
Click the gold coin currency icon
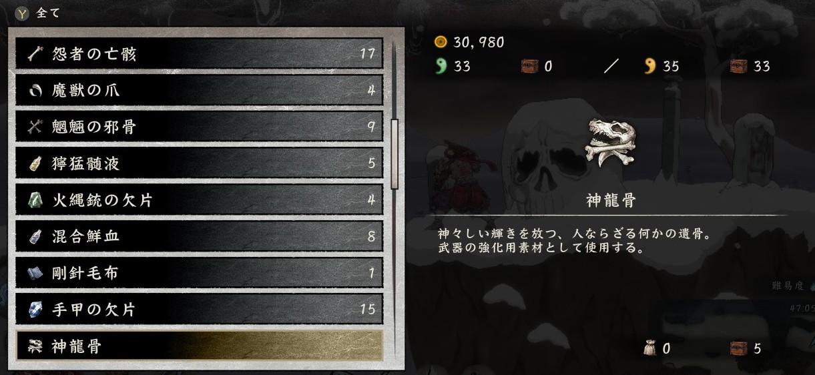click(x=440, y=42)
